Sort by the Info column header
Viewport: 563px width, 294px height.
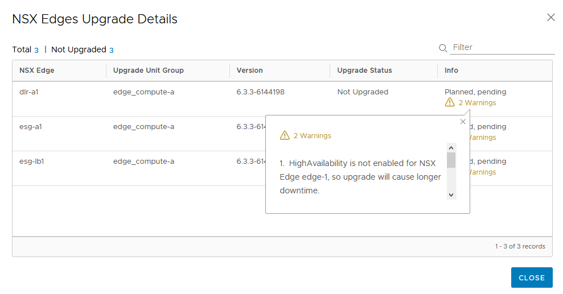[x=451, y=71]
